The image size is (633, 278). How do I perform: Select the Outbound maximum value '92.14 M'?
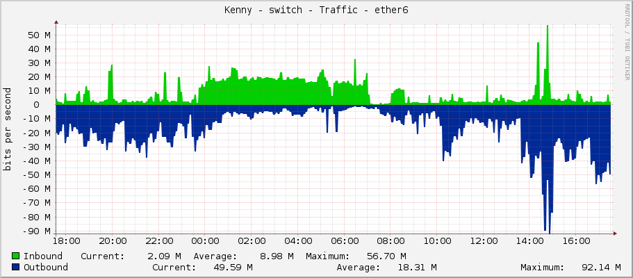tap(601, 267)
